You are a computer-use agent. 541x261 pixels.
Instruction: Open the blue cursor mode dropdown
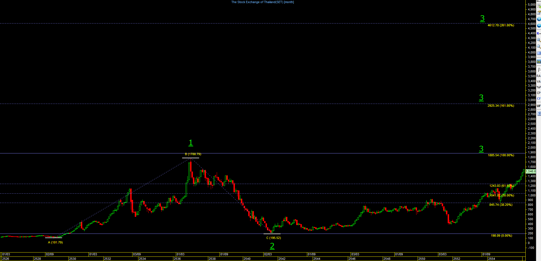(539, 33)
